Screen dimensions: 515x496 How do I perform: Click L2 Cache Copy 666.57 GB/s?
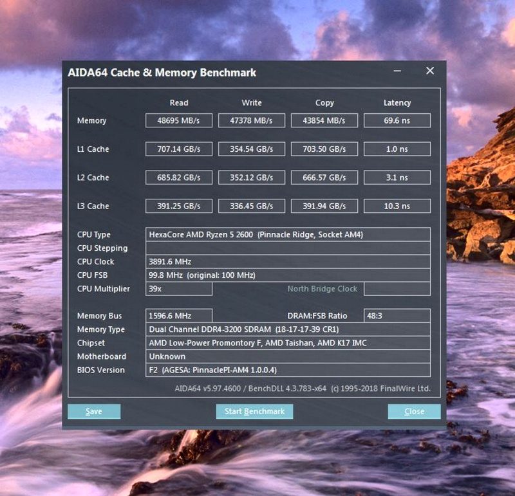coord(324,178)
